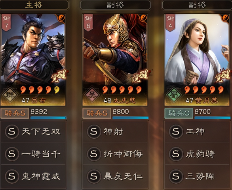Image resolution: width=232 pixels, height=190 pixels.
Task: Tap the yin-yang icon on 吕布's card
Action: point(62,18)
